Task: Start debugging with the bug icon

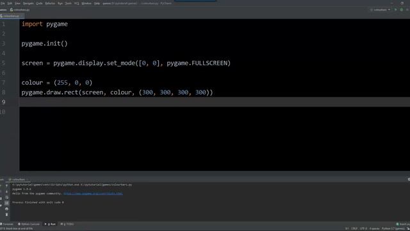Action: click(x=402, y=10)
